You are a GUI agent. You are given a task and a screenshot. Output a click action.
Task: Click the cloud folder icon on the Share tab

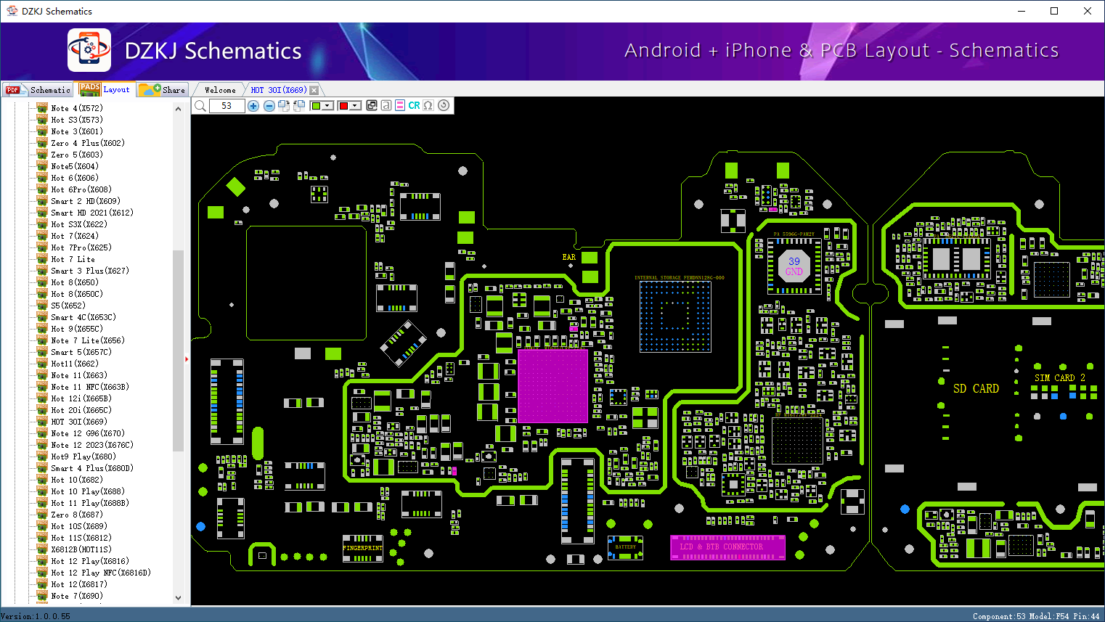(x=150, y=89)
